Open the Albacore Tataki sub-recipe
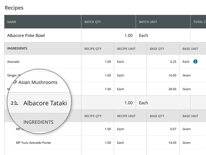Viewport: 206px width, 155px height. click(45, 103)
